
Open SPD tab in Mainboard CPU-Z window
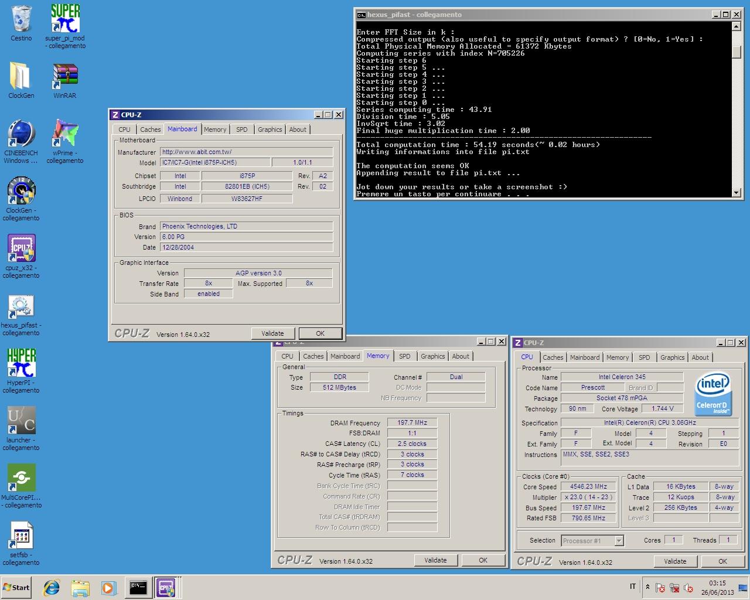242,129
